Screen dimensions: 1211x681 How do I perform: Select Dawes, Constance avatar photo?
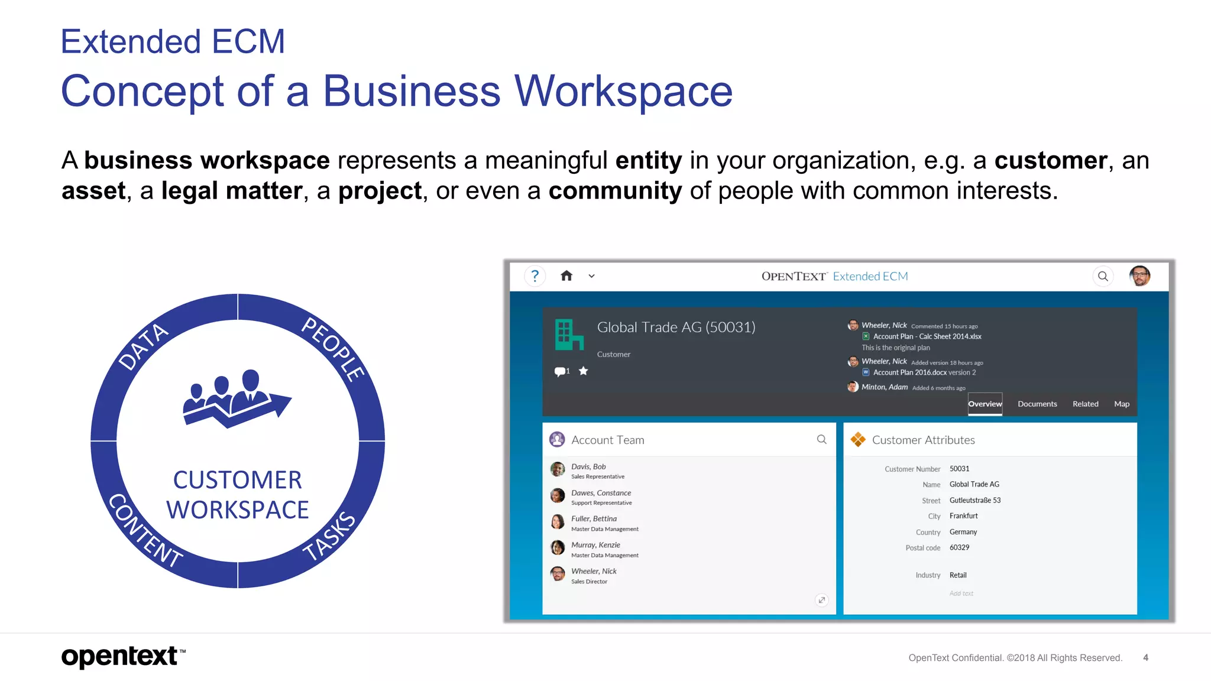click(x=558, y=495)
